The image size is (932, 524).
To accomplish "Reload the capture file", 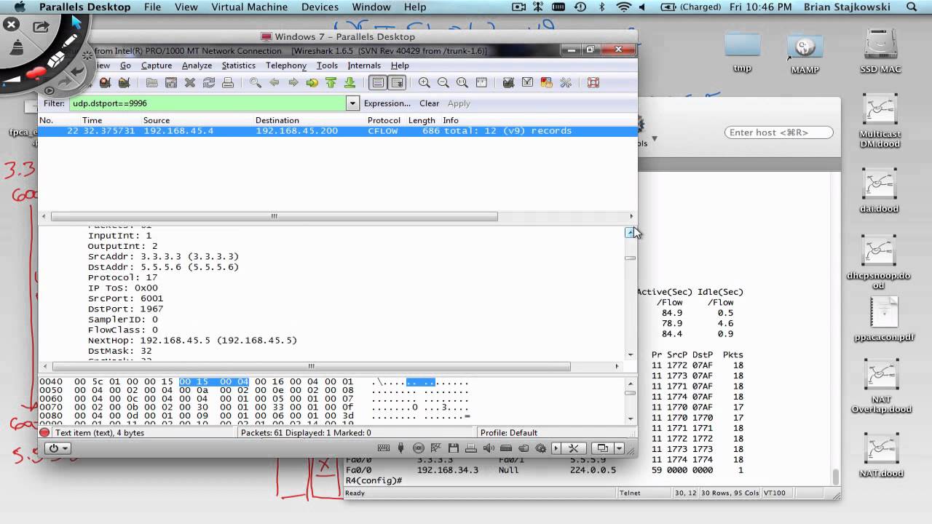I will click(208, 83).
